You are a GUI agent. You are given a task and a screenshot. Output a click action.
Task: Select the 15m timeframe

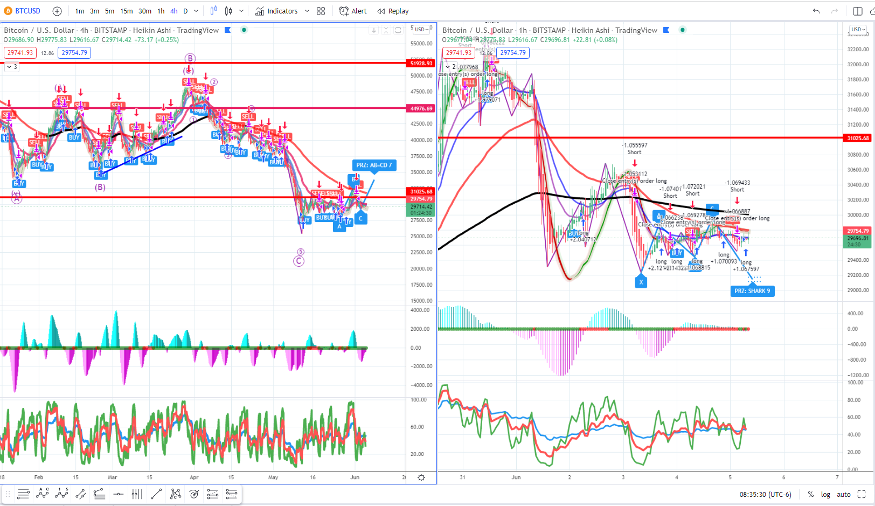coord(127,11)
